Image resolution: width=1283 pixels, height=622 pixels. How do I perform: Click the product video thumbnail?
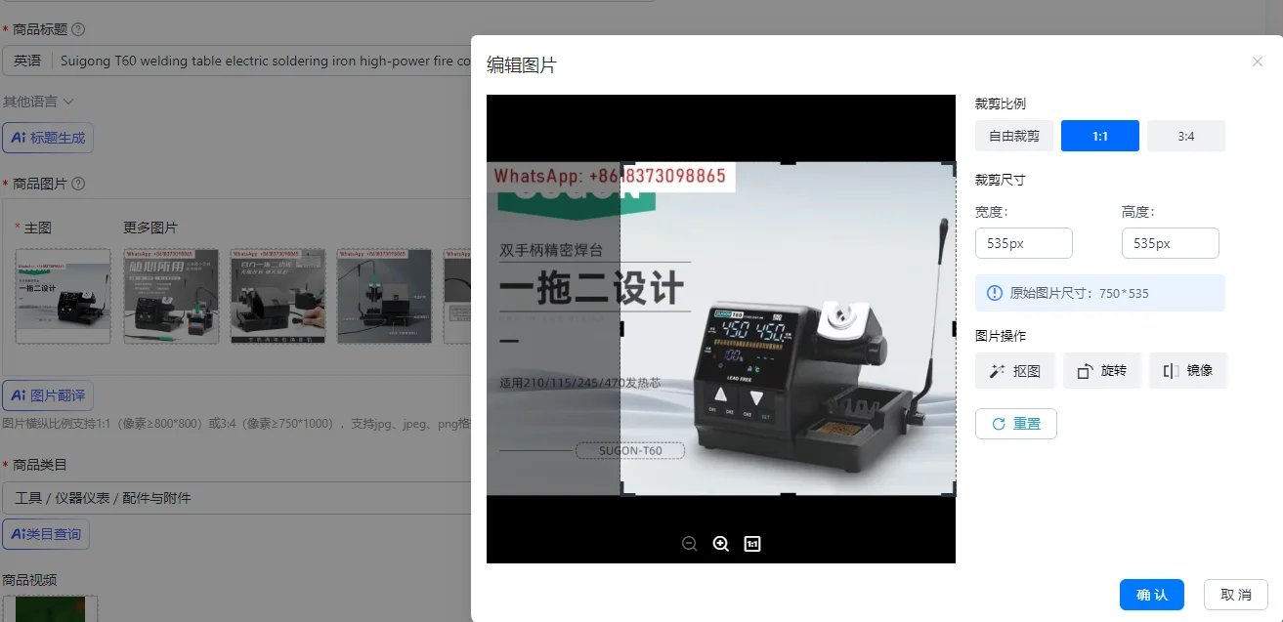pos(50,609)
